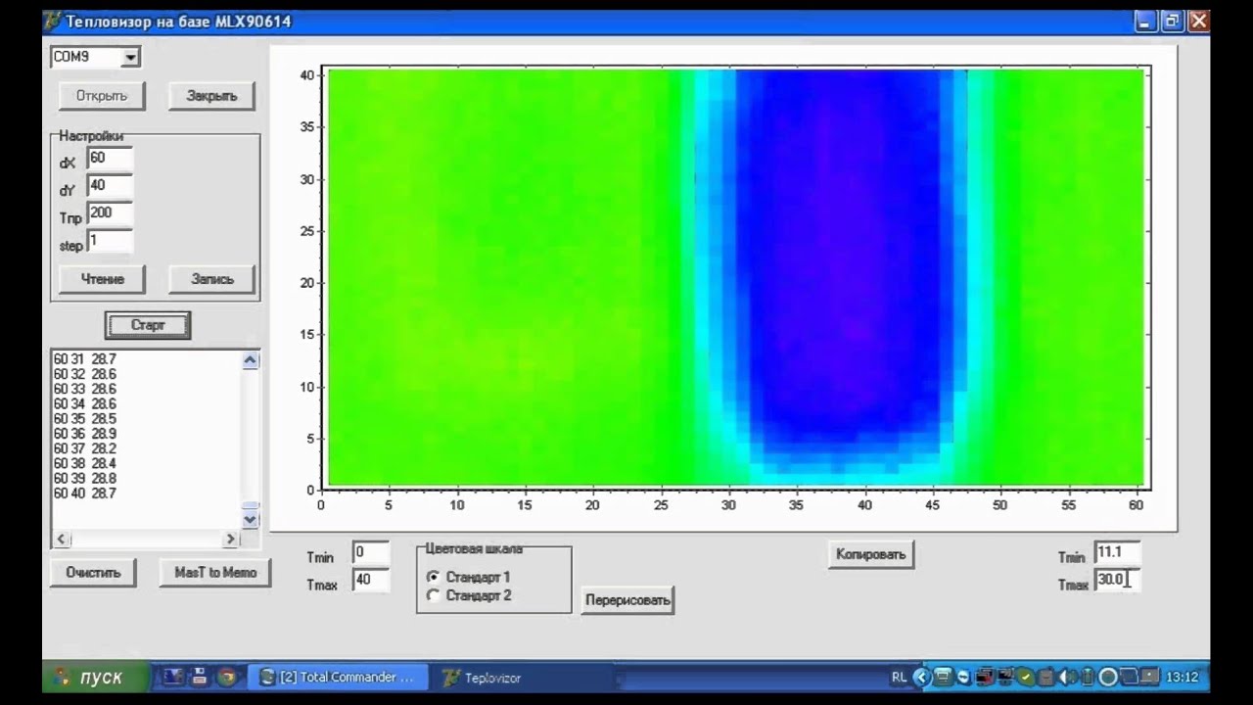Click memo horizontal left scroll arrow

62,539
